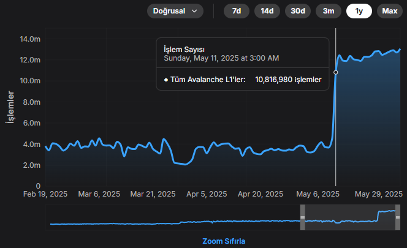Click the İşlem Sayısı tooltip title
Viewport: 407px width, 248px height.
[x=184, y=49]
